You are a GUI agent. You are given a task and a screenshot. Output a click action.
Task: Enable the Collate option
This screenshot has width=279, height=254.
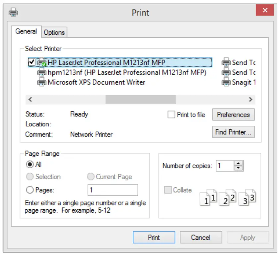point(167,190)
